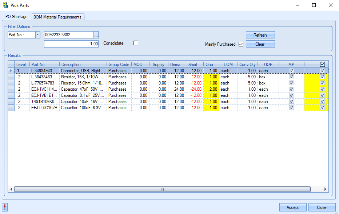
Task: Toggle the Consolidate checkbox
Action: (136, 43)
